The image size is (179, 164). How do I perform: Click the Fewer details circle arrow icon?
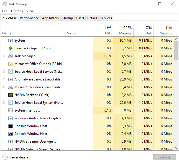5,157
